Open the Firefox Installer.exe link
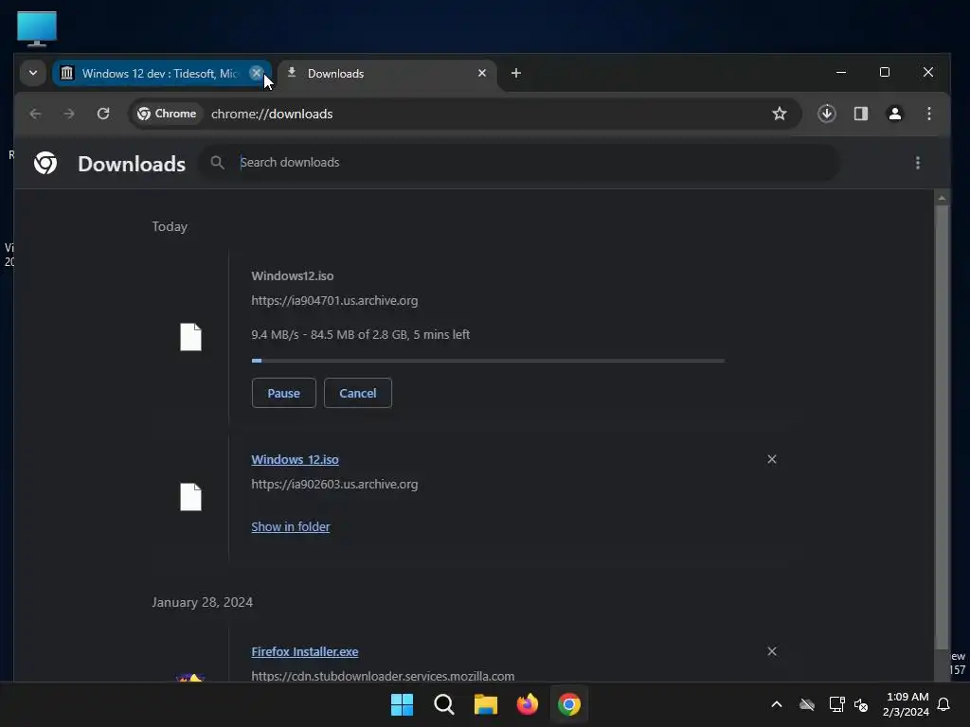The width and height of the screenshot is (970, 727). (x=305, y=651)
